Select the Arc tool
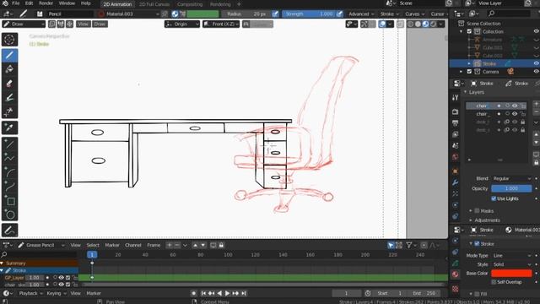Viewport: 540px width, 304px height. coord(9,172)
